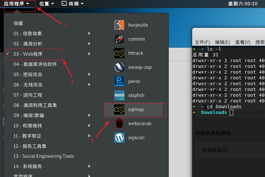Image resolution: width=265 pixels, height=177 pixels.
Task: Click the terminal 'ls -l' command line
Action: point(214,49)
